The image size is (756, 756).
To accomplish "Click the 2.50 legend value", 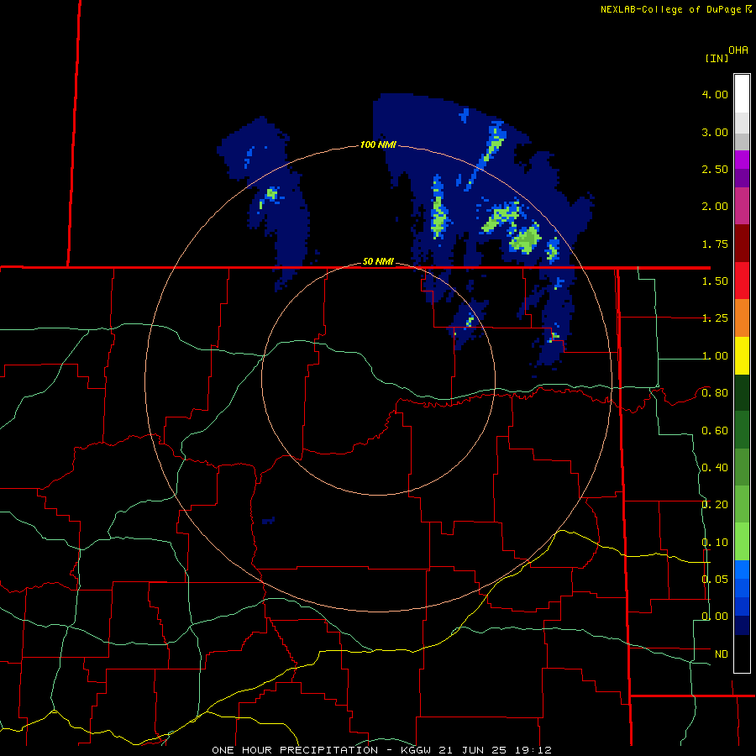I will pos(715,169).
